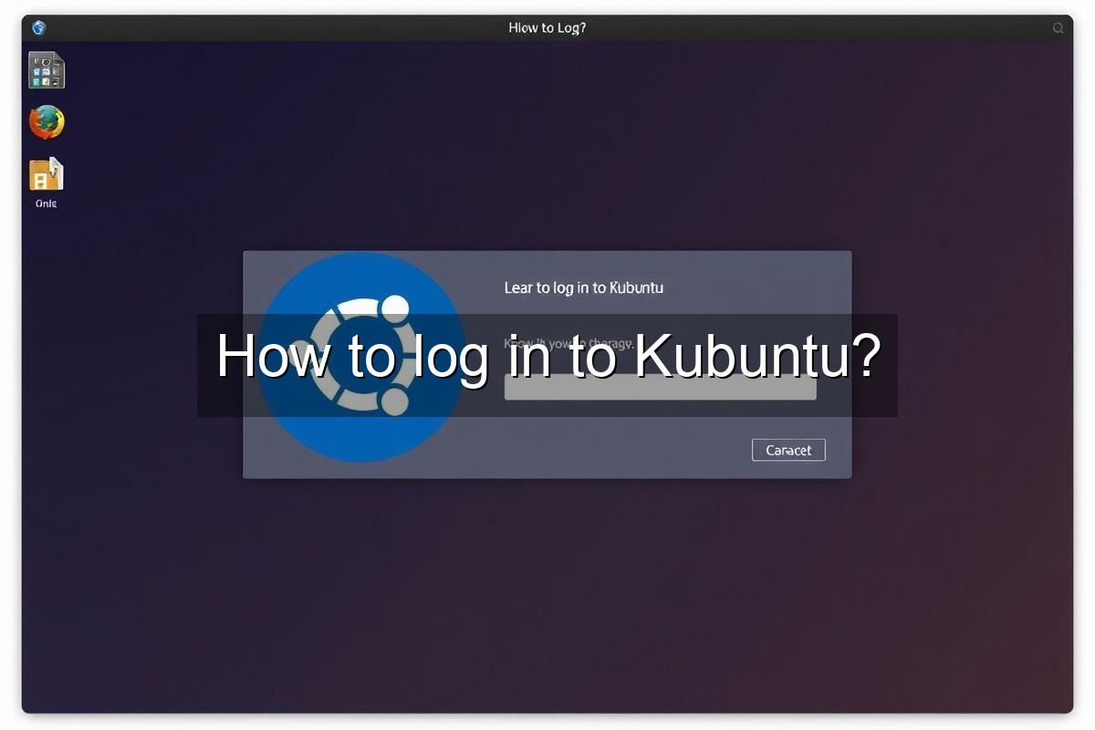Select the 'Onlg' desktop icon label
The width and height of the screenshot is (1095, 730).
point(46,203)
